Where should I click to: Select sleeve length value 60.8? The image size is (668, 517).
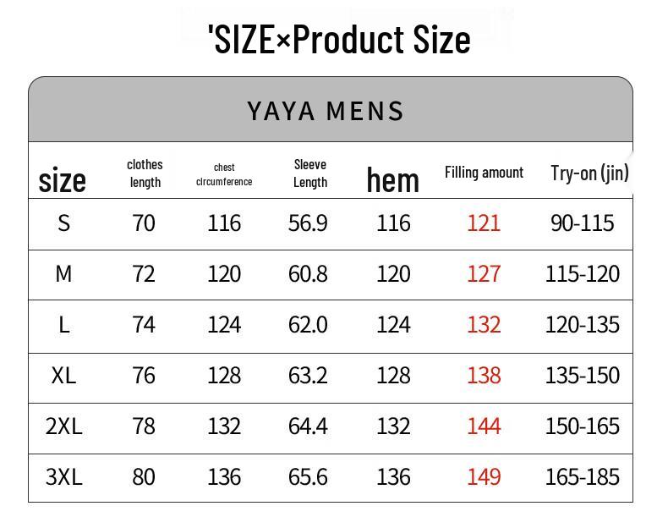pyautogui.click(x=308, y=274)
